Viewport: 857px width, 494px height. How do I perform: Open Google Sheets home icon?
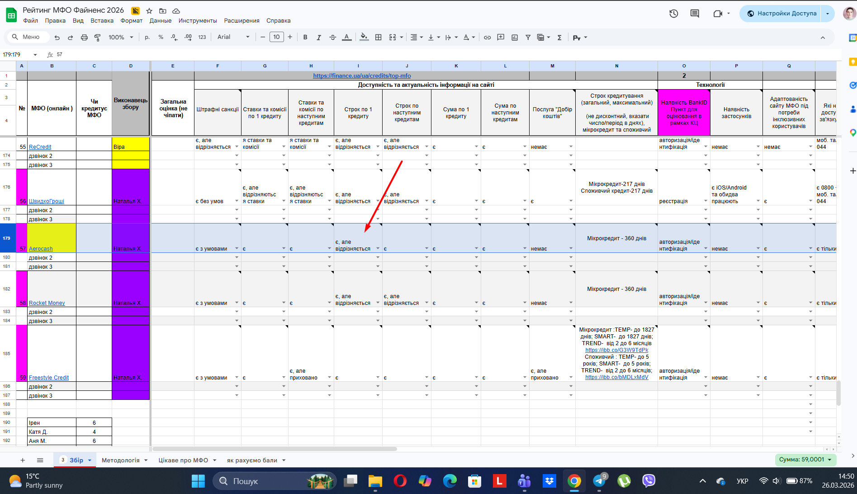[x=11, y=15]
